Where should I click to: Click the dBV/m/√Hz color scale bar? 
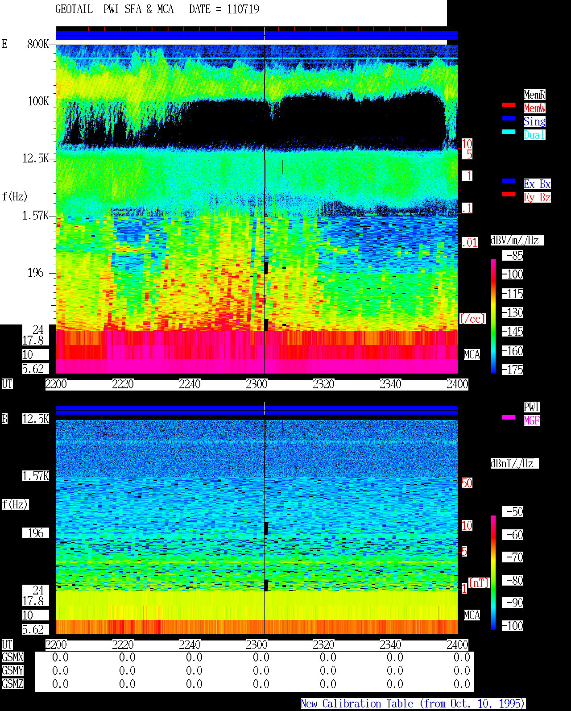tap(493, 316)
